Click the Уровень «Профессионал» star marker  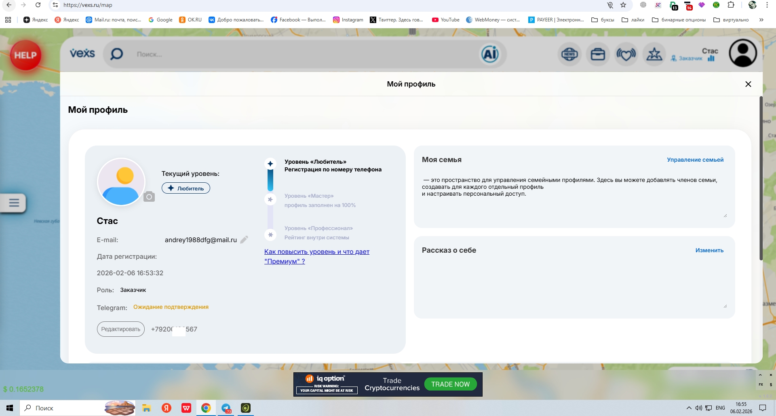(270, 235)
